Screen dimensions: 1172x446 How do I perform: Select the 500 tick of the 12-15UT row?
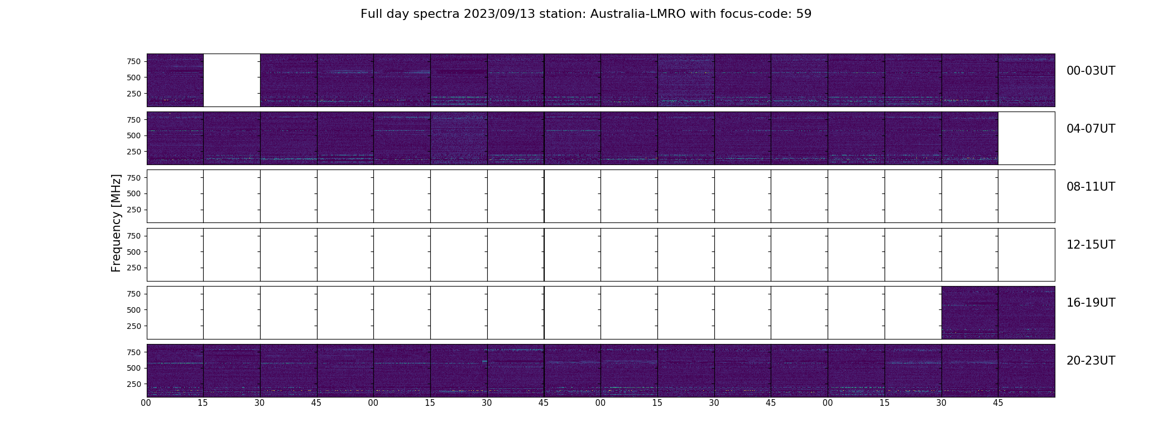coord(134,252)
